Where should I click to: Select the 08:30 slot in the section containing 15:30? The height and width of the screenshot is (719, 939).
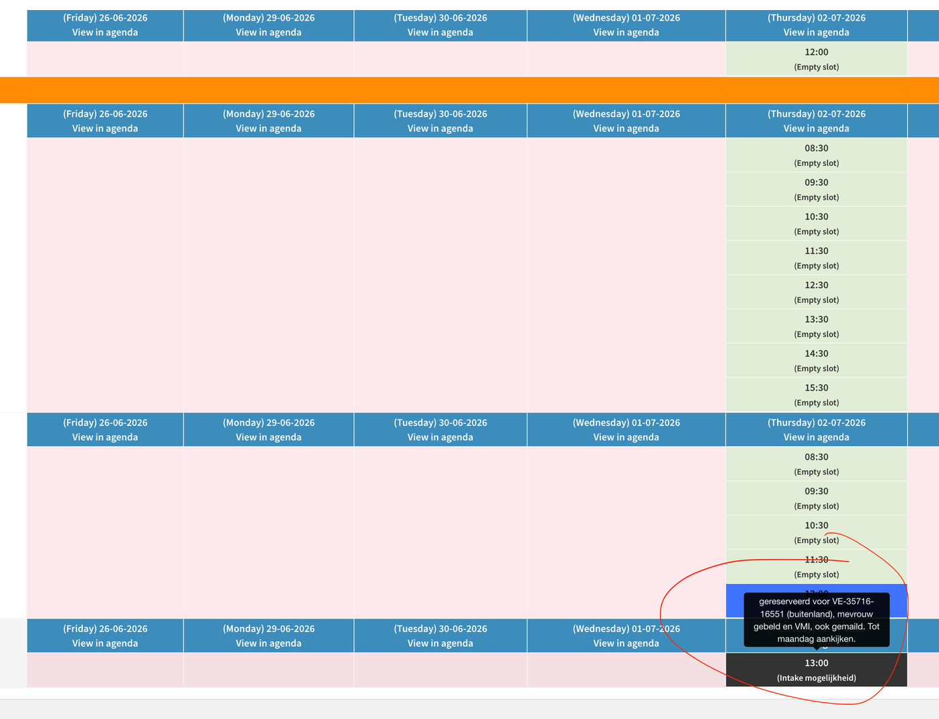coord(816,155)
